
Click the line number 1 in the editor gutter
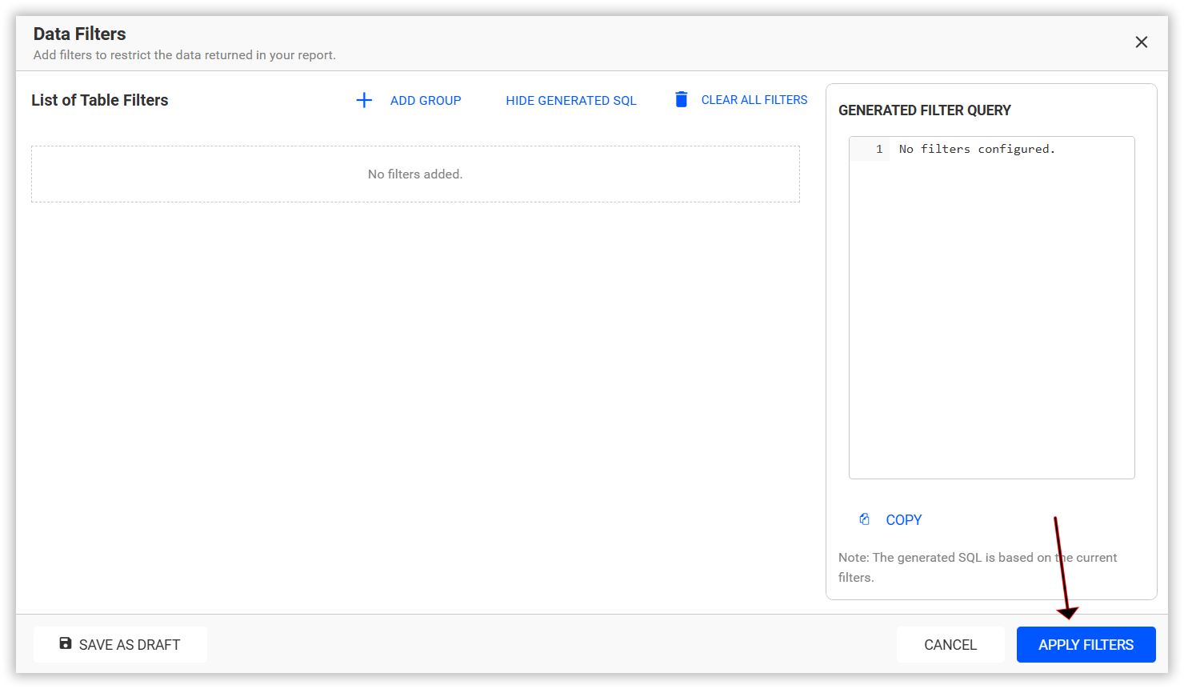click(879, 149)
